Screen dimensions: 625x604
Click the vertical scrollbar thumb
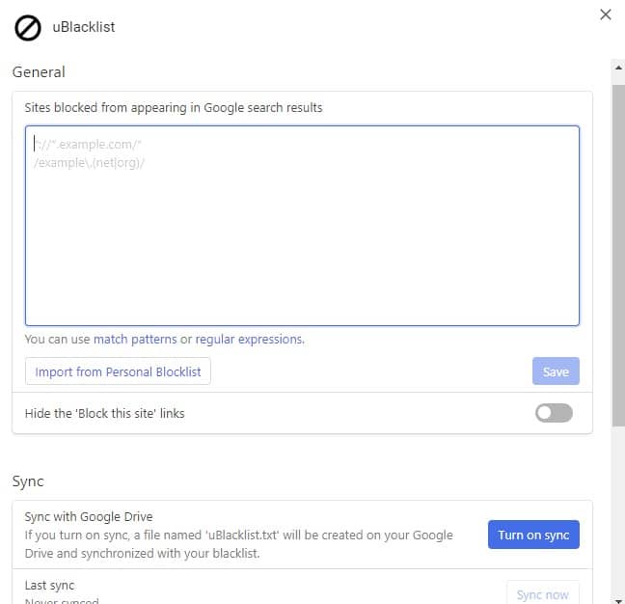(618, 251)
